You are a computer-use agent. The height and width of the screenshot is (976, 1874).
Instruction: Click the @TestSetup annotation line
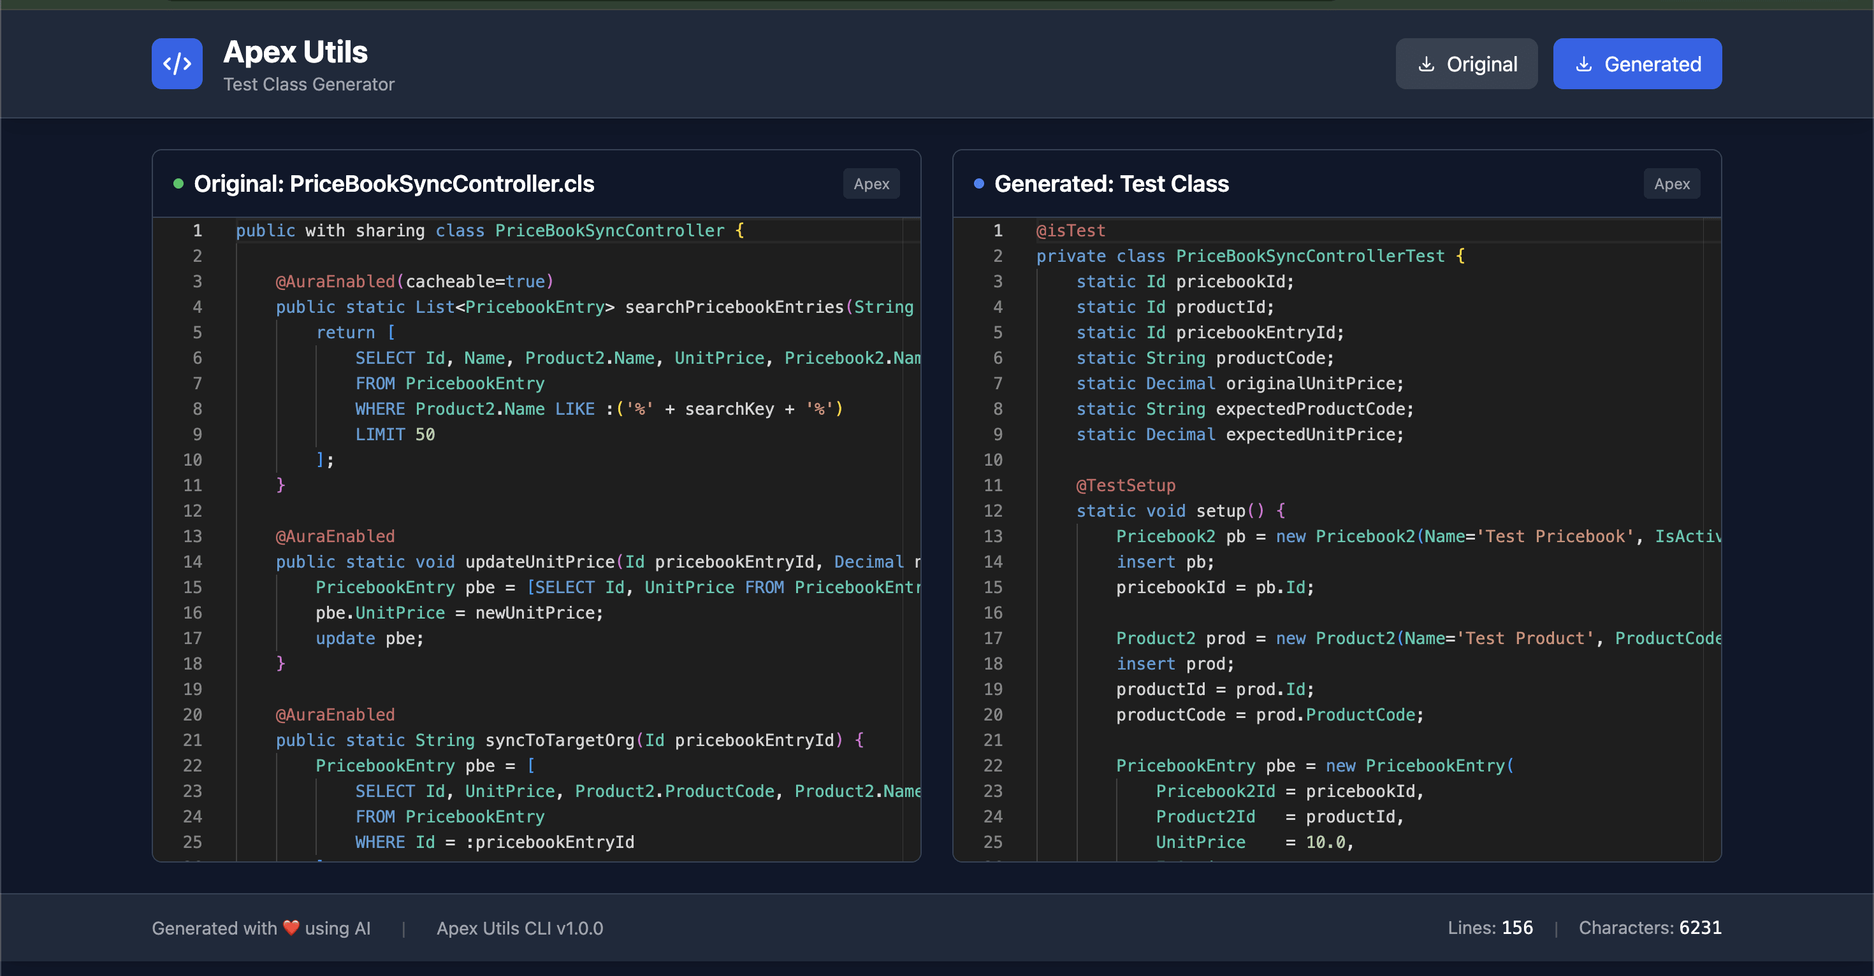click(x=1126, y=486)
